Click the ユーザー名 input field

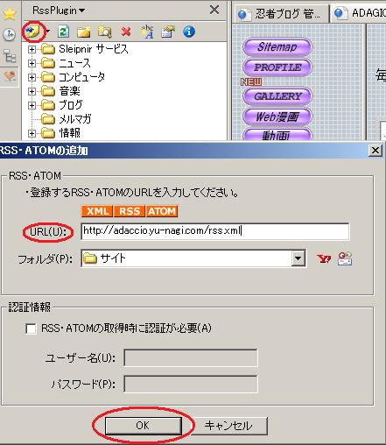191,357
